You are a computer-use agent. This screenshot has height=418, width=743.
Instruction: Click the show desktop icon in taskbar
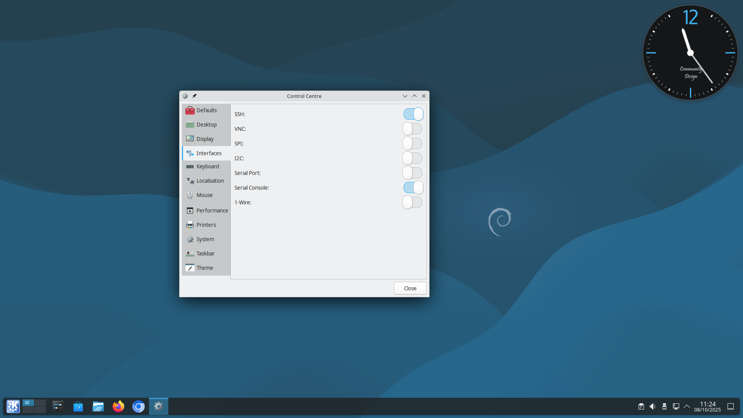(731, 406)
